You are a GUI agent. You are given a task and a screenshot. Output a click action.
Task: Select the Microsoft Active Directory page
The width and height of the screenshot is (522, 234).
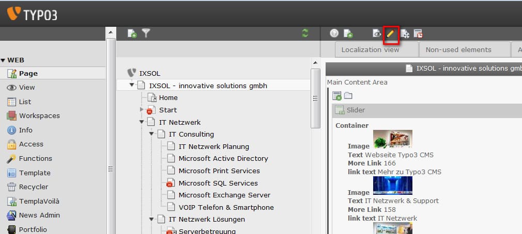tap(223, 159)
